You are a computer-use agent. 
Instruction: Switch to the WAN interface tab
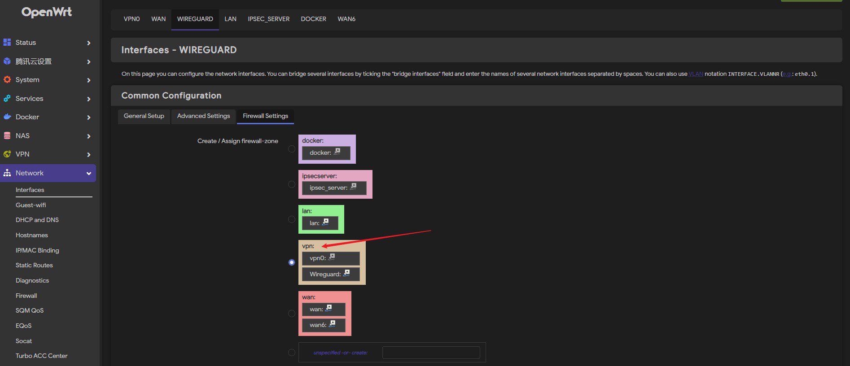pyautogui.click(x=158, y=19)
